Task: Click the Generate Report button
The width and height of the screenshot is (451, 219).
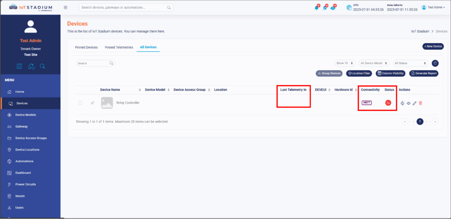Action: click(424, 73)
